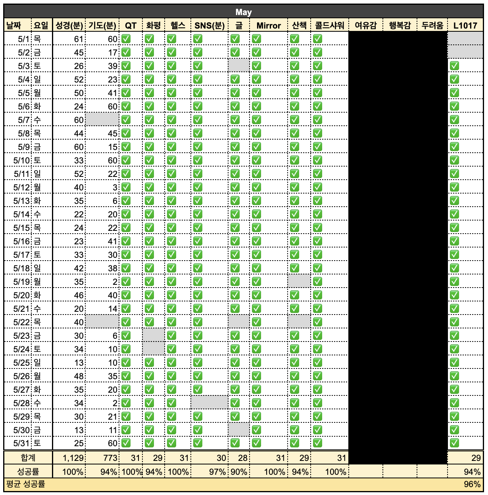Click the May title header
Viewport: 488px width, 495px height.
pyautogui.click(x=244, y=12)
